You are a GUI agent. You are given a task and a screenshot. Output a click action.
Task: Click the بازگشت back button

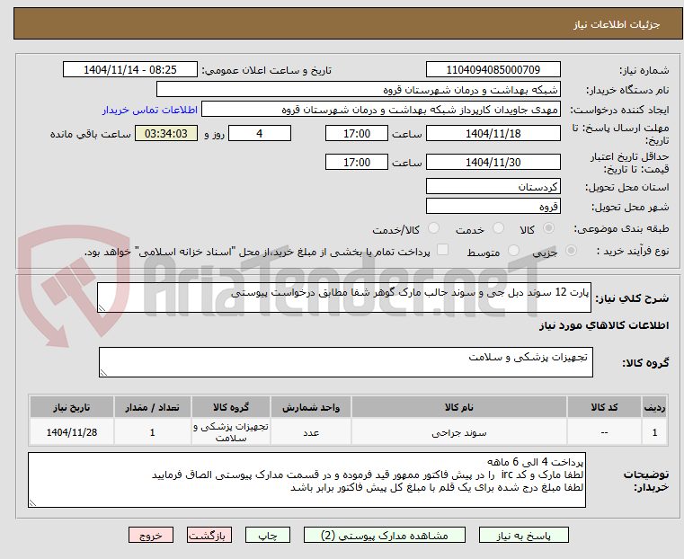209,535
